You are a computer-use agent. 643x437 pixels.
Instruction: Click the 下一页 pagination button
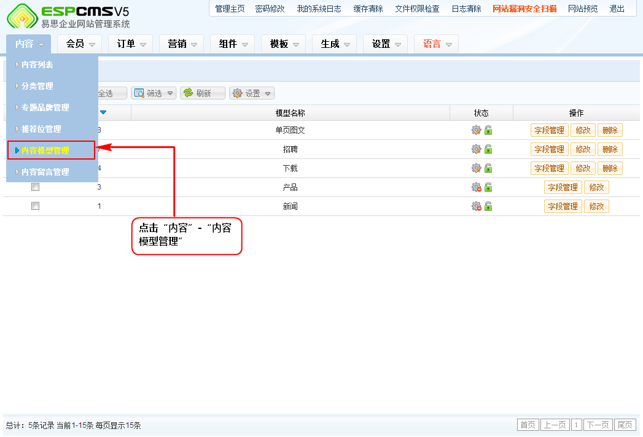click(x=598, y=425)
